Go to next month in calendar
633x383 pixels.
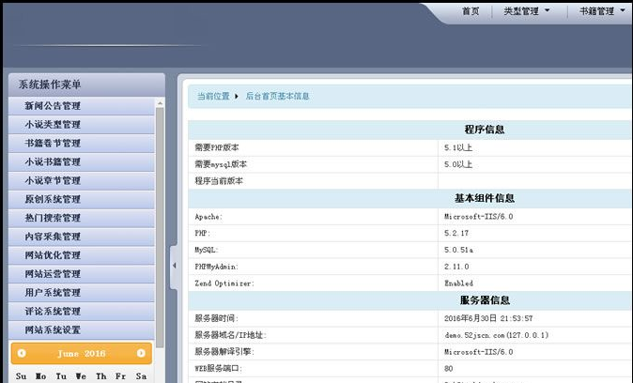click(x=141, y=354)
